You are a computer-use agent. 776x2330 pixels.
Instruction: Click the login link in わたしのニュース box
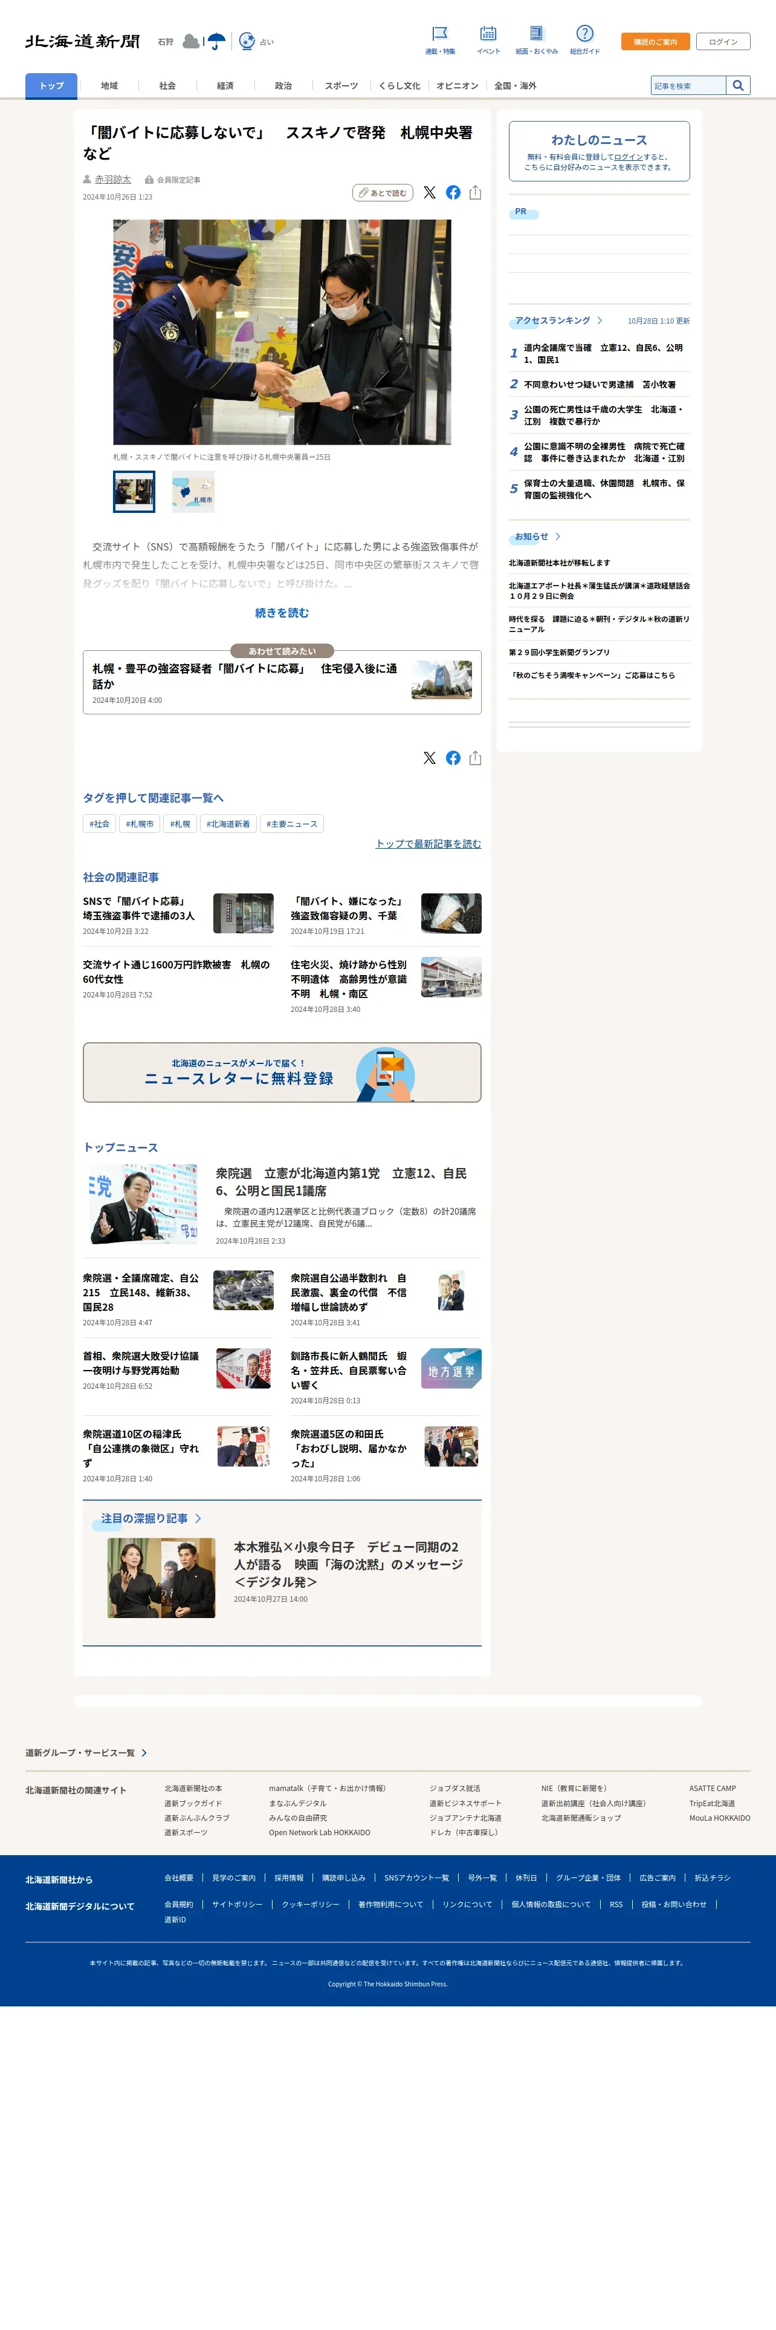pos(628,157)
